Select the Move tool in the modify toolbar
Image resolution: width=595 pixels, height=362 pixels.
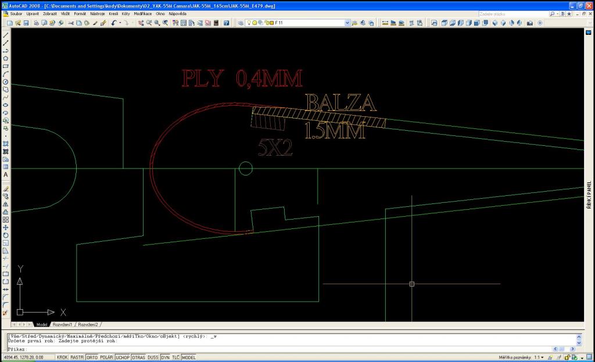[x=6, y=227]
